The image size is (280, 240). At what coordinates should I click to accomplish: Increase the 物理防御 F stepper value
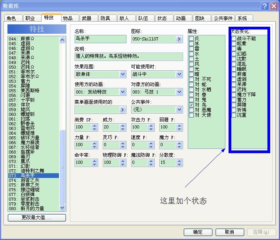[x=123, y=161]
